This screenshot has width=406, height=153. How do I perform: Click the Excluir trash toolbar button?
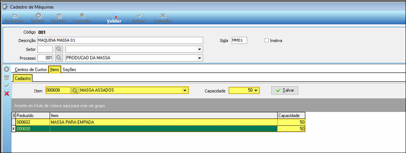click(x=59, y=18)
